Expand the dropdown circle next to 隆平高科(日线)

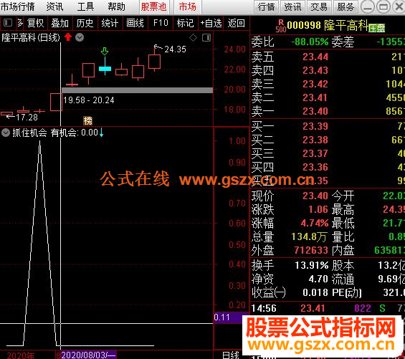[80, 38]
